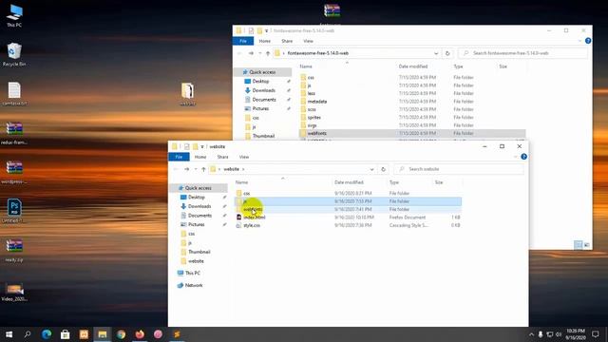Select the realty.zip archive on desktop
The height and width of the screenshot is (342, 608).
14,251
